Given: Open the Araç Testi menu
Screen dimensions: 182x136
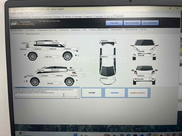Looking at the screenshot, I should point(29,13).
